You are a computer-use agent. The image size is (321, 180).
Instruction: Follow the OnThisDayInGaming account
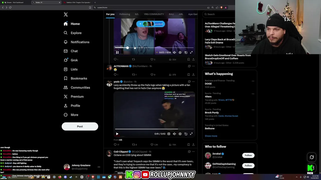pyautogui.click(x=248, y=165)
